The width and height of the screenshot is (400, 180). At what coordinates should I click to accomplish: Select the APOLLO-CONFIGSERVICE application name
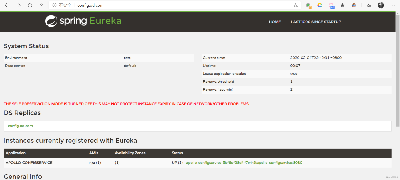[29, 163]
